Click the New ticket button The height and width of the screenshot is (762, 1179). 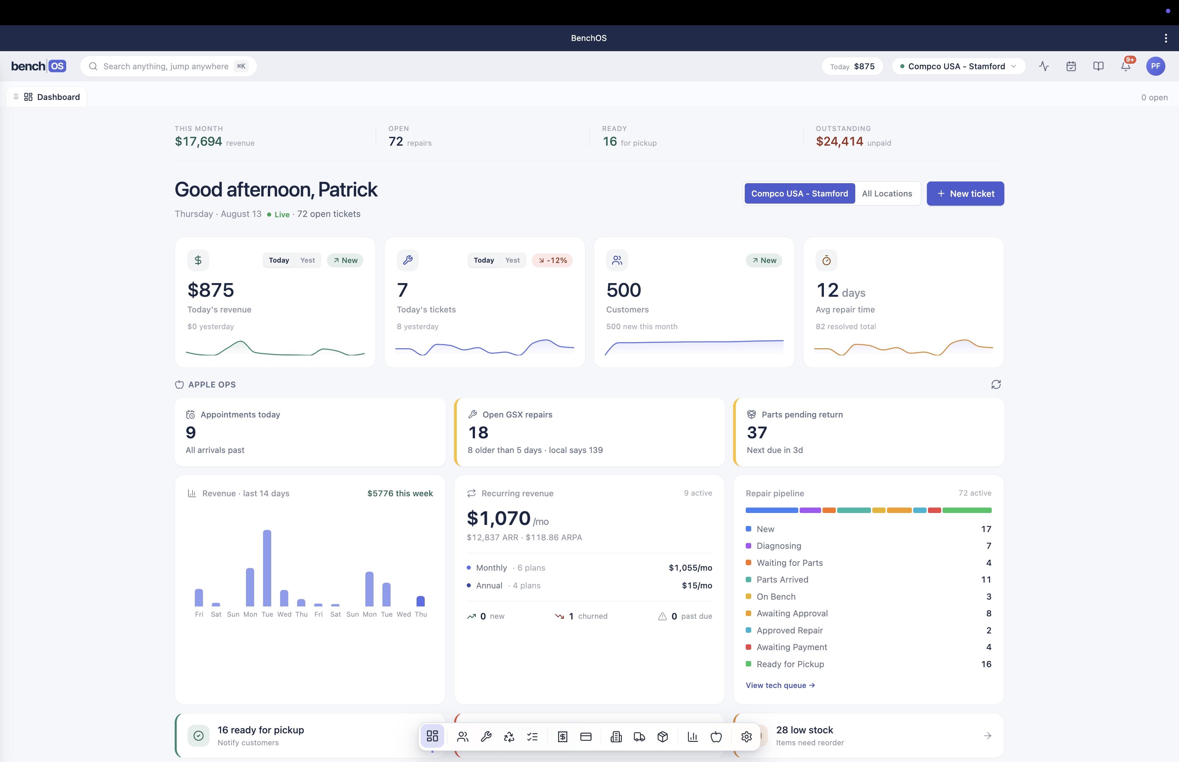[x=965, y=193]
